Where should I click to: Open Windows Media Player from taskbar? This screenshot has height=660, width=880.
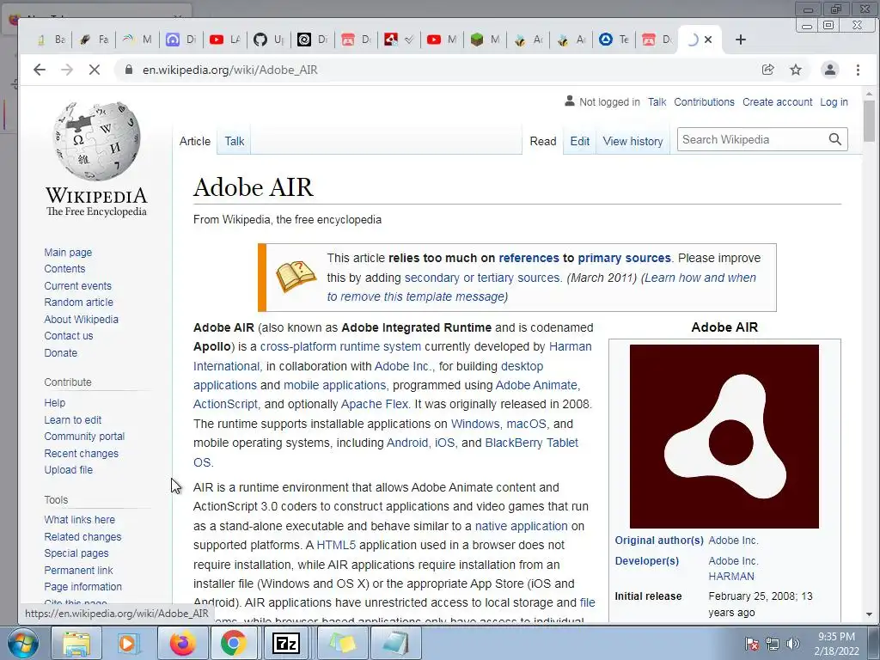click(128, 643)
